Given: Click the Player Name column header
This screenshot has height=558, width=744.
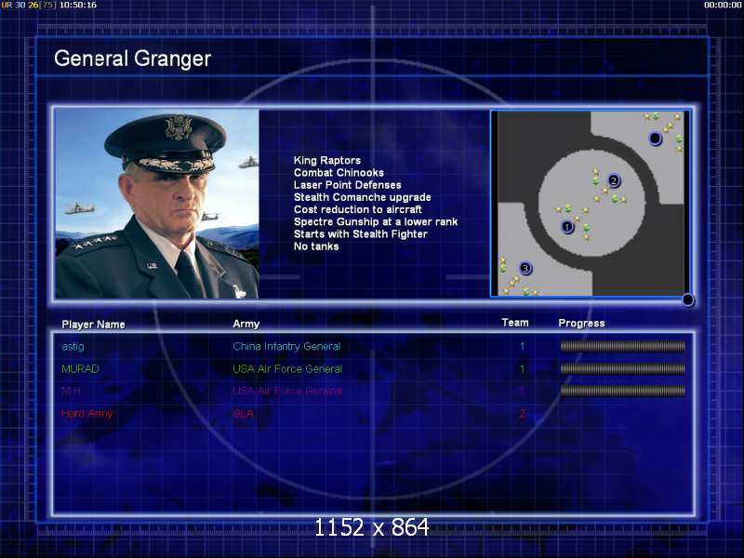Looking at the screenshot, I should (x=94, y=325).
